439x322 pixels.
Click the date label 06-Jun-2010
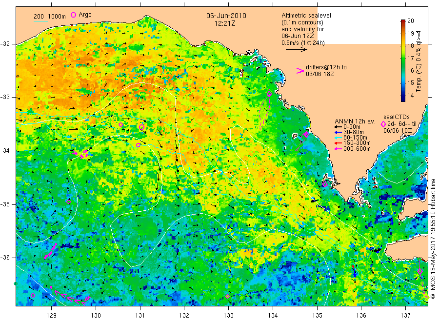pyautogui.click(x=226, y=16)
